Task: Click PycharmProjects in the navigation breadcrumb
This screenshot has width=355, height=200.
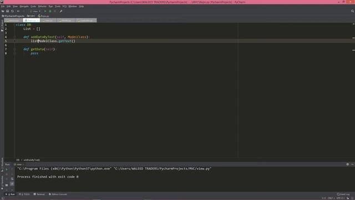Action: click(x=13, y=16)
